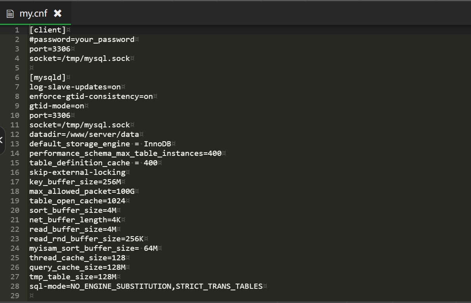Click line number 28 in gutter
The width and height of the screenshot is (471, 303).
[x=15, y=286]
